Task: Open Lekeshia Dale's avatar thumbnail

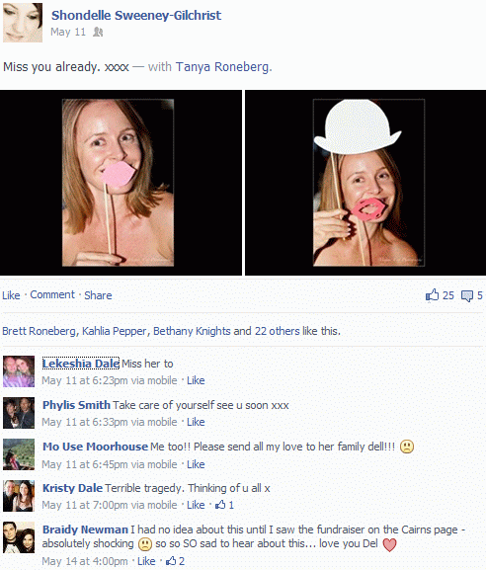Action: [19, 371]
